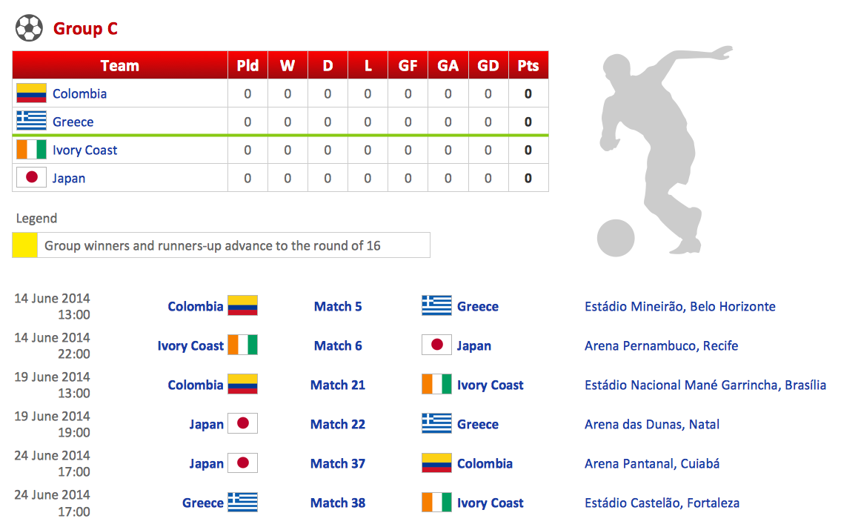
Task: Click Japan's flag in the standings table
Action: pyautogui.click(x=31, y=178)
